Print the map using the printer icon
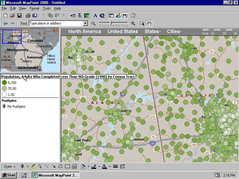Viewport: 239px width, 179px height. (x=28, y=16)
